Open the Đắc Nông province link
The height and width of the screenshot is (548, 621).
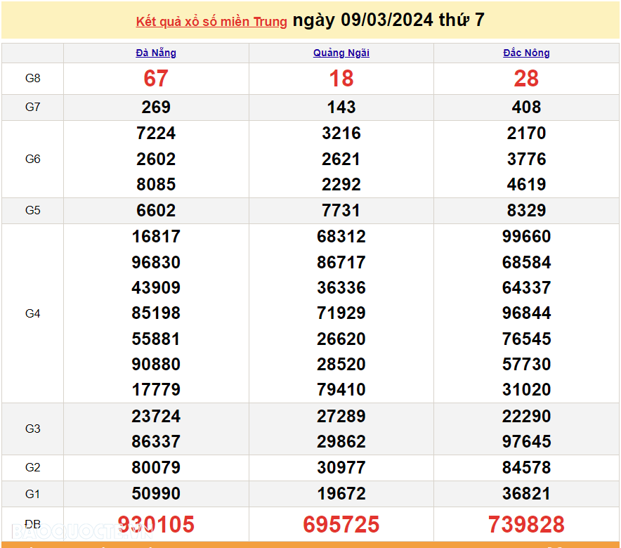click(526, 53)
